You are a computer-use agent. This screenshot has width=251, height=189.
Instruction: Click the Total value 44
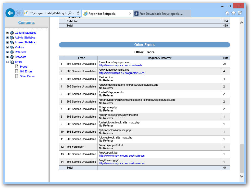[225, 168]
